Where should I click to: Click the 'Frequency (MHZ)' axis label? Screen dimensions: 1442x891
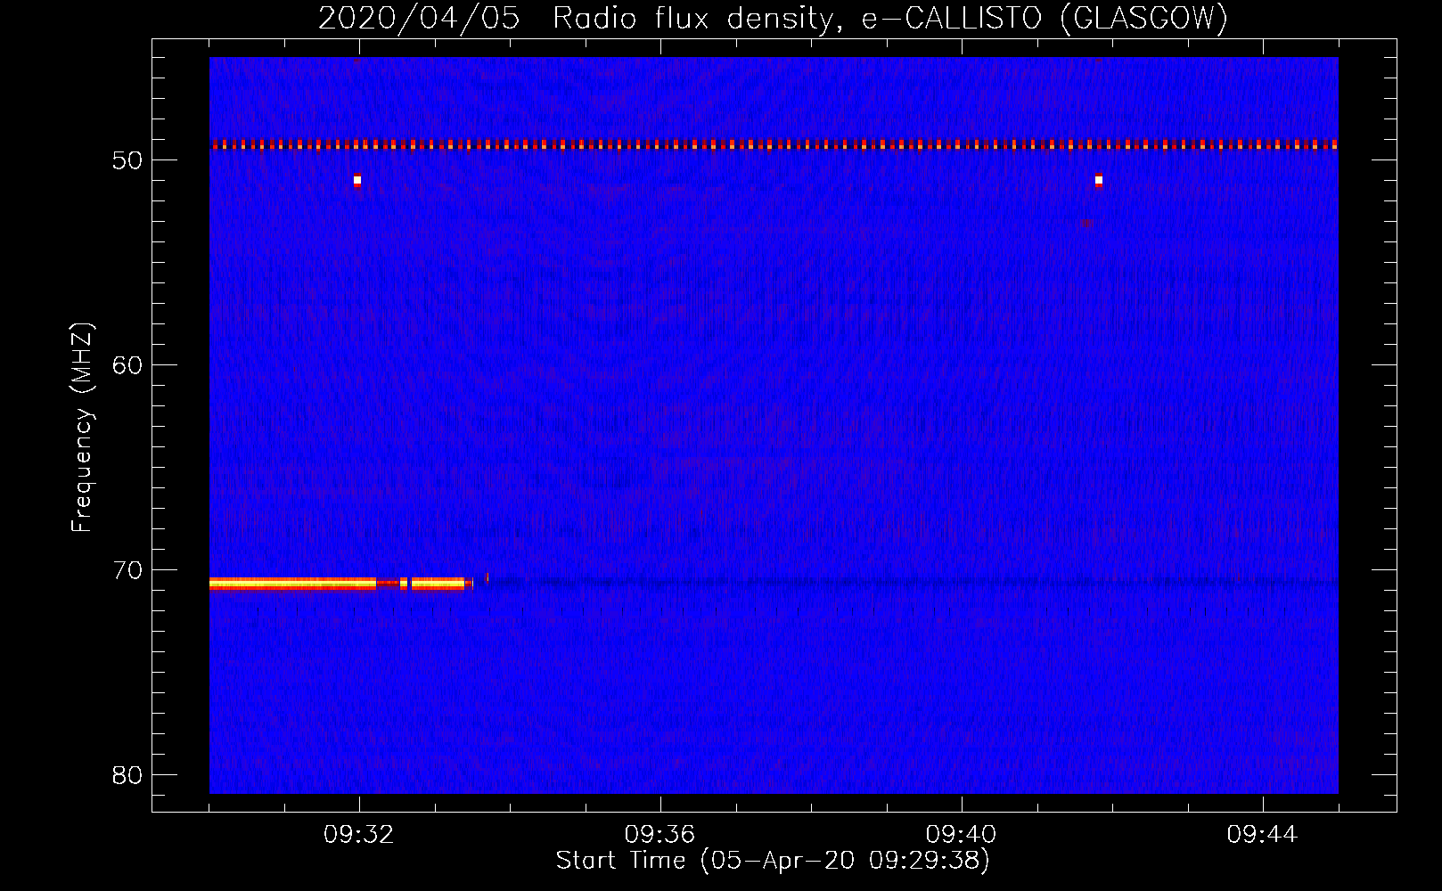coord(82,428)
